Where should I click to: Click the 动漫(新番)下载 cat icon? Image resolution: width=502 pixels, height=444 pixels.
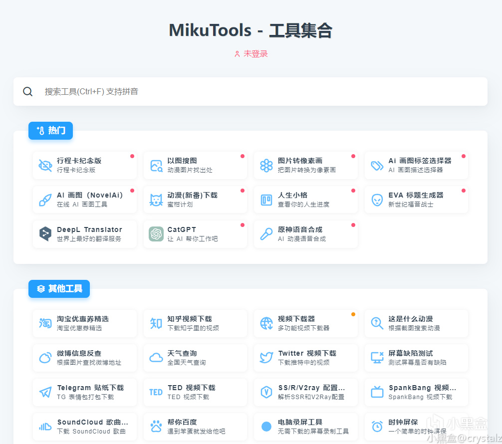[x=156, y=200]
